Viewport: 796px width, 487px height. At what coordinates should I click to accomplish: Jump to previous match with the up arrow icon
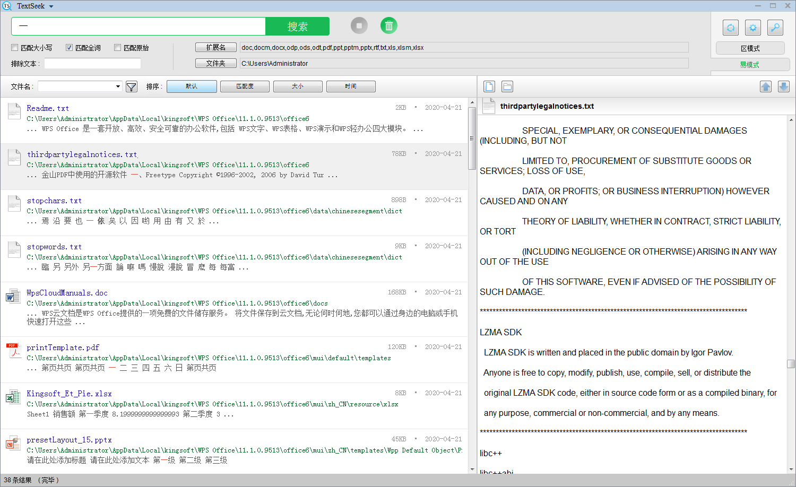click(x=766, y=86)
